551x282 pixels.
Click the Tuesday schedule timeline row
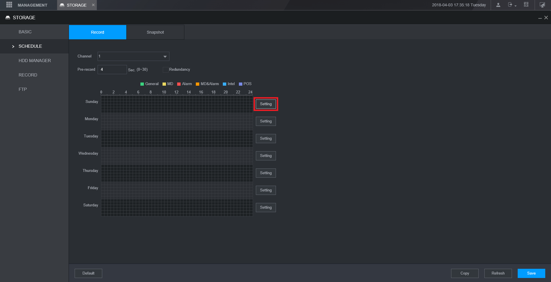[177, 139]
